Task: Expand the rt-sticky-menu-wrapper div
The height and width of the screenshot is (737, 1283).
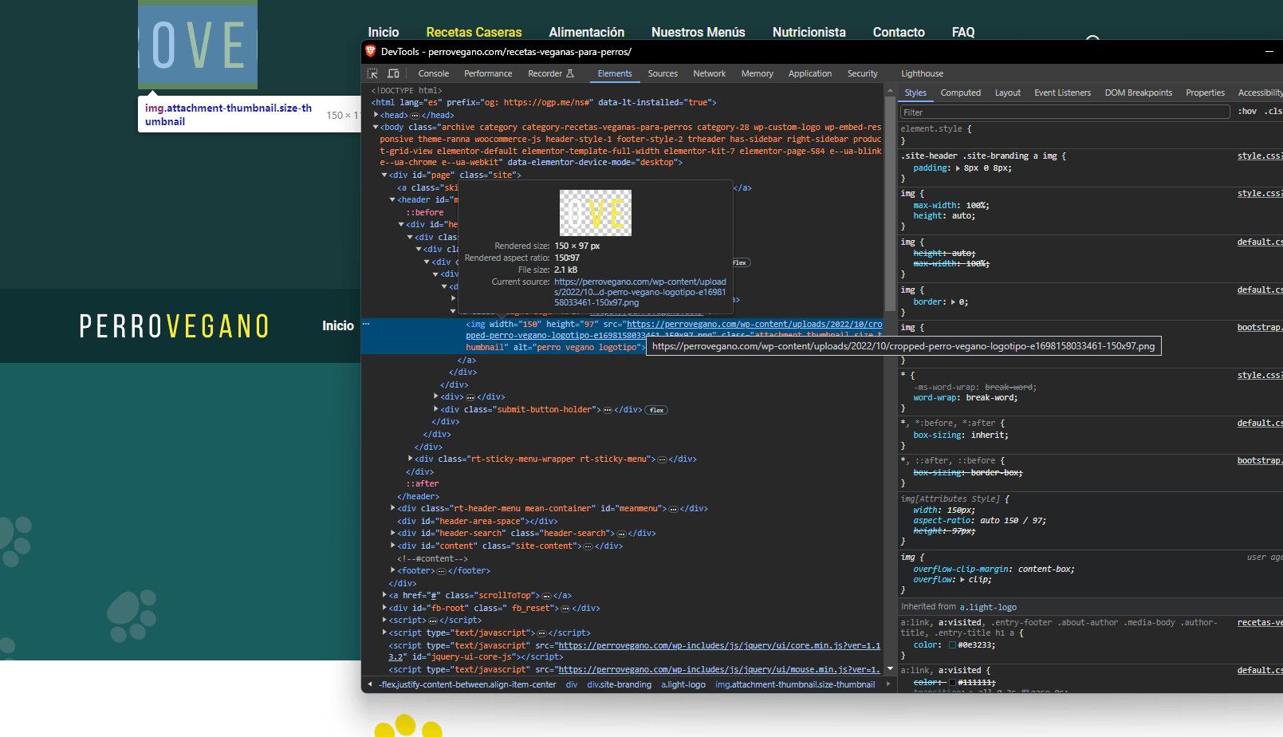Action: click(411, 459)
